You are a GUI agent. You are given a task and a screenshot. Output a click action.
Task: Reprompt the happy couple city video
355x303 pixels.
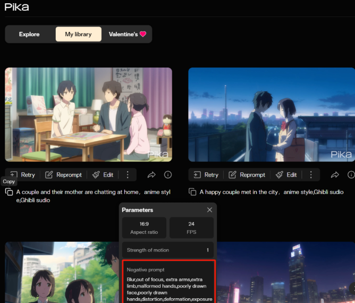pyautogui.click(x=247, y=174)
